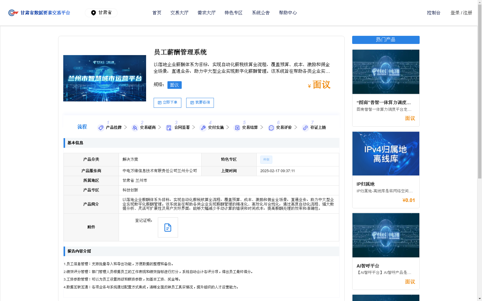Click the 交付实施 step icon
This screenshot has height=301, width=482.
[x=203, y=128]
